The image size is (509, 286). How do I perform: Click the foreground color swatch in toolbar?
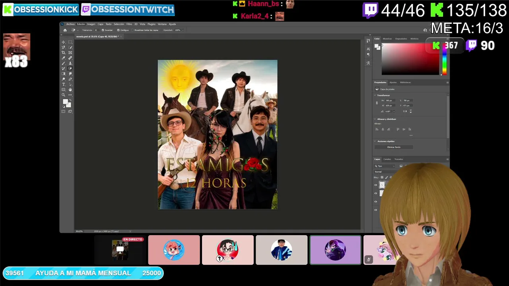pyautogui.click(x=65, y=102)
